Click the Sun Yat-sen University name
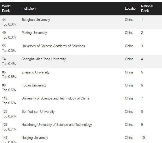 click(38, 112)
